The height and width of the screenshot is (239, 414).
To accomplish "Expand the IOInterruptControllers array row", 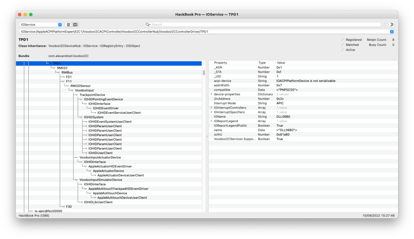I will click(211, 108).
